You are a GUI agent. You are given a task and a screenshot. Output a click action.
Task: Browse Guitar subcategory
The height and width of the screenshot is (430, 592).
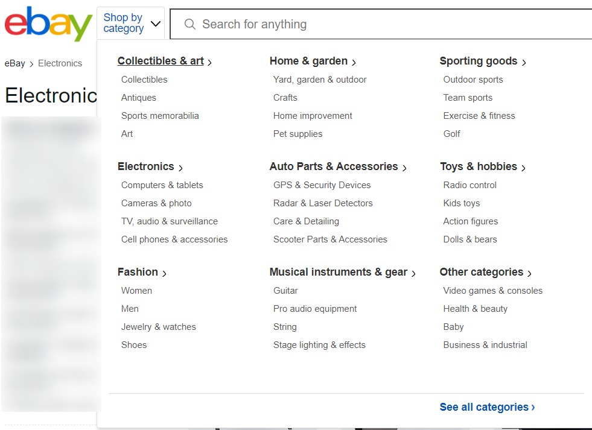click(285, 291)
